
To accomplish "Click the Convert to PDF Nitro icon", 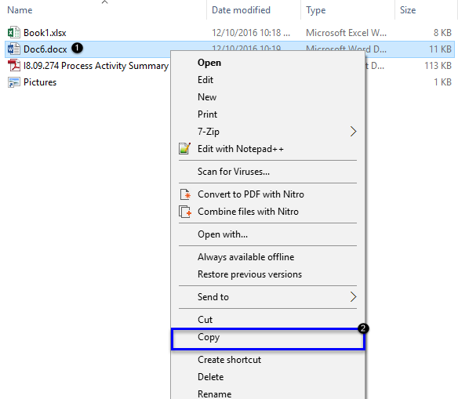I will coord(185,194).
